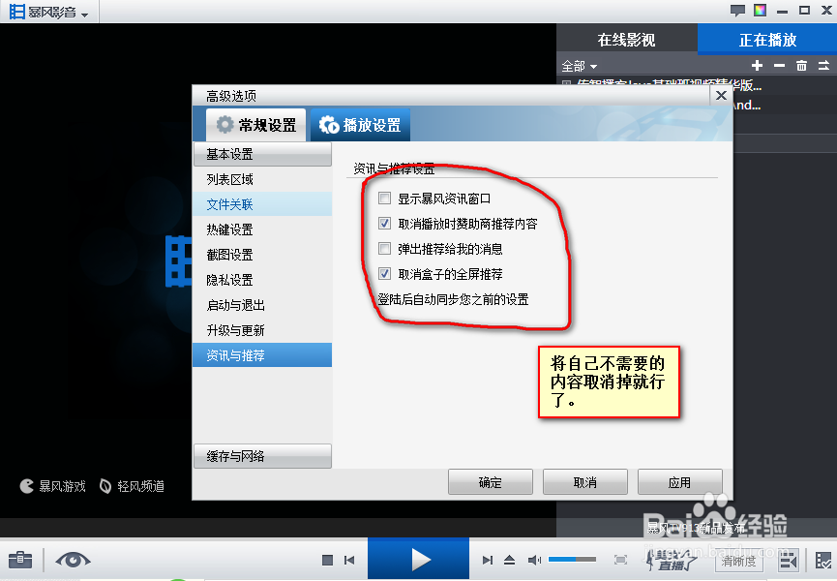The image size is (837, 581).
Task: Click the 取消 button
Action: click(x=585, y=483)
